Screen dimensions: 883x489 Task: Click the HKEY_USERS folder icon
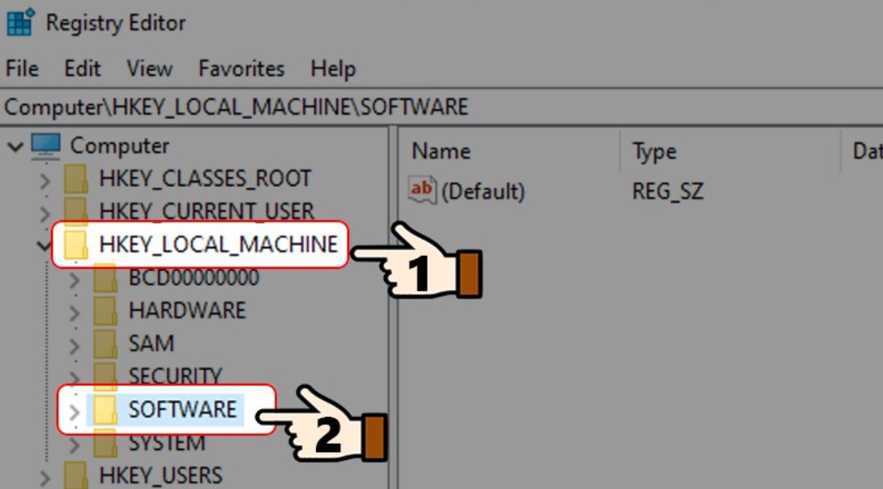75,474
